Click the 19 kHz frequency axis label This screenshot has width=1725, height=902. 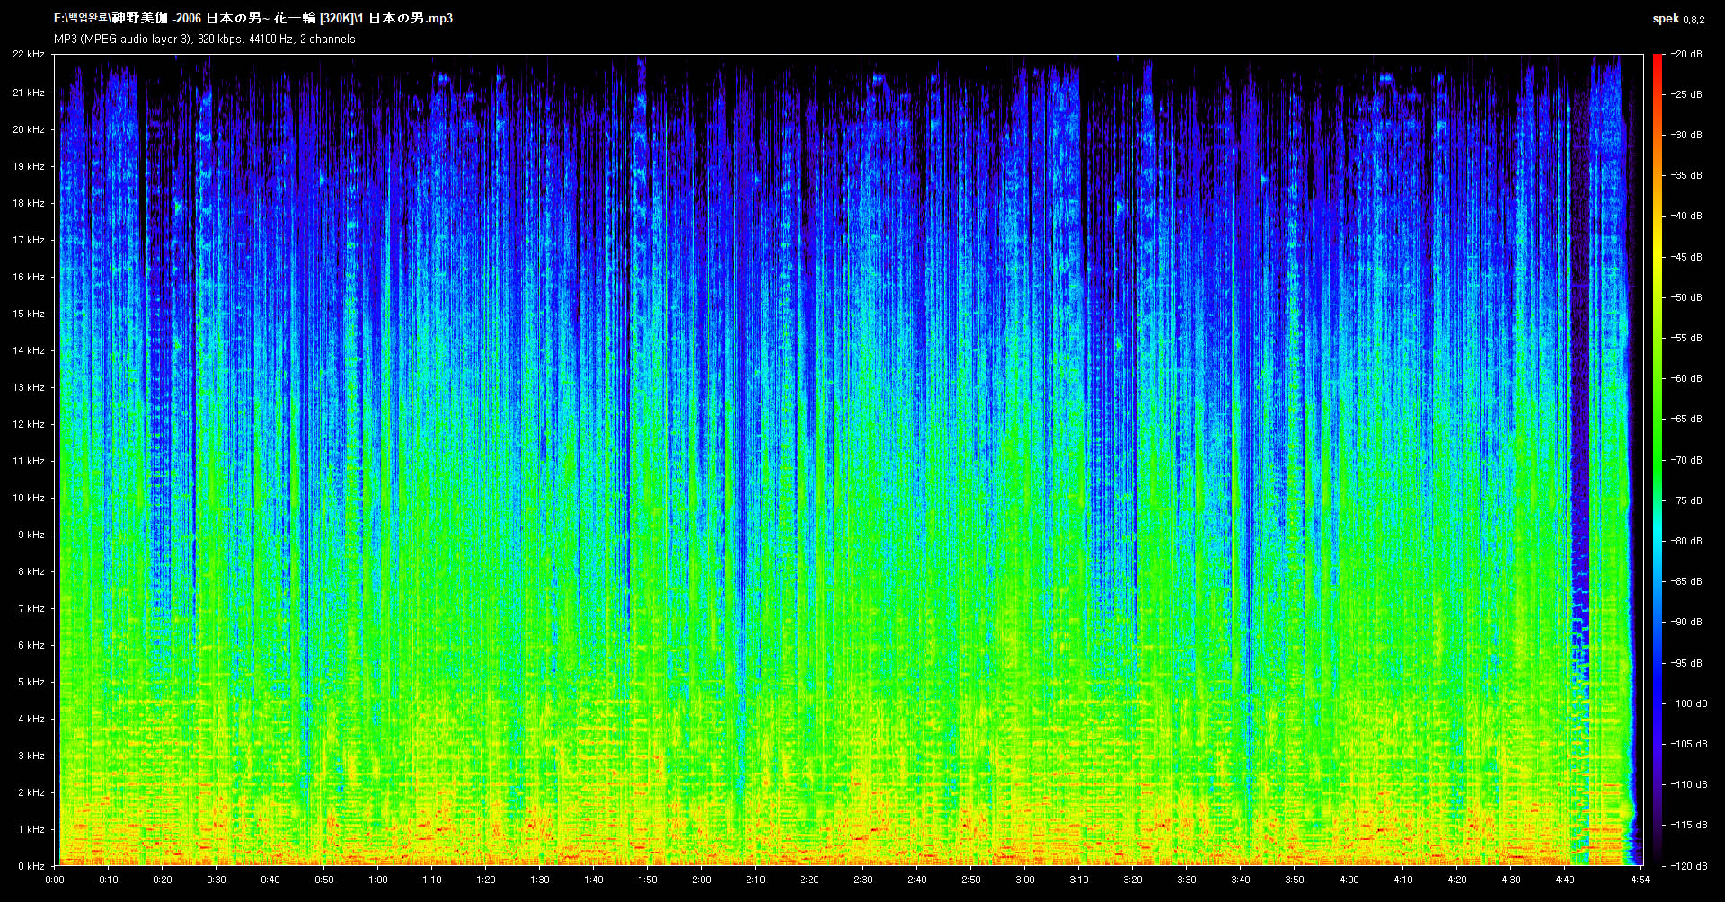coord(29,166)
